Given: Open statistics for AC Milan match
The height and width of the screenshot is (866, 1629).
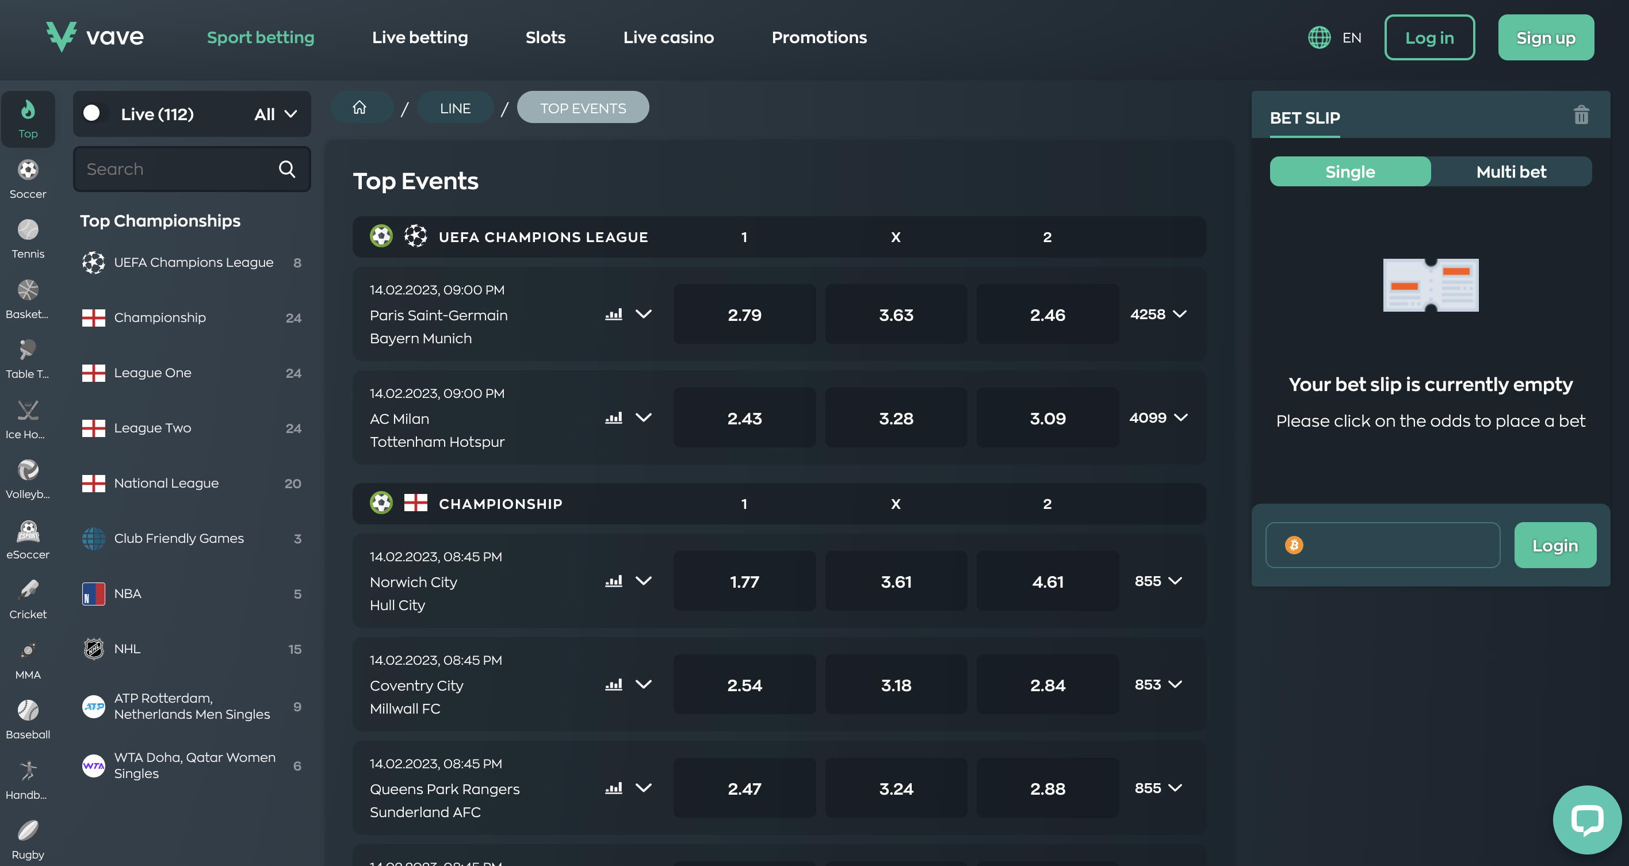Looking at the screenshot, I should [x=613, y=418].
